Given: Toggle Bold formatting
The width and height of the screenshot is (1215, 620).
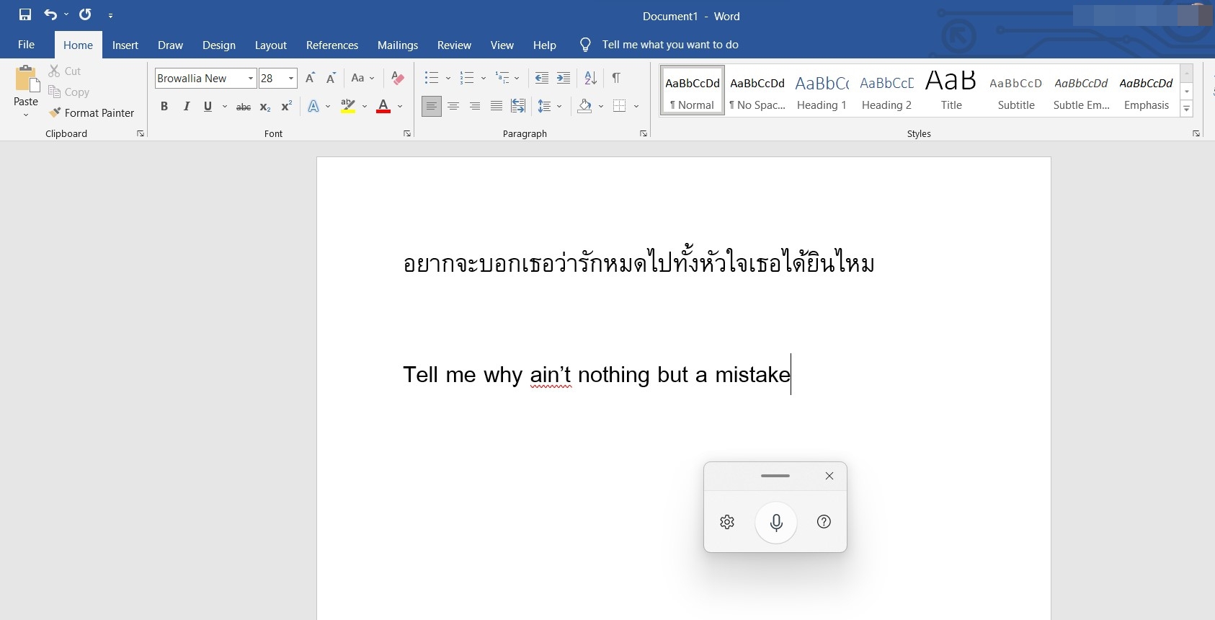Looking at the screenshot, I should (x=164, y=107).
